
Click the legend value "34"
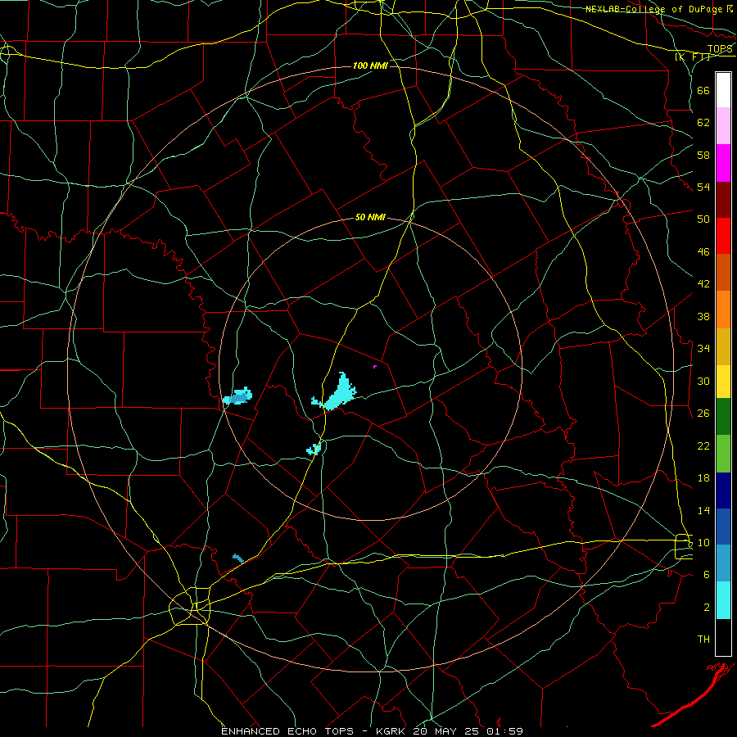703,349
